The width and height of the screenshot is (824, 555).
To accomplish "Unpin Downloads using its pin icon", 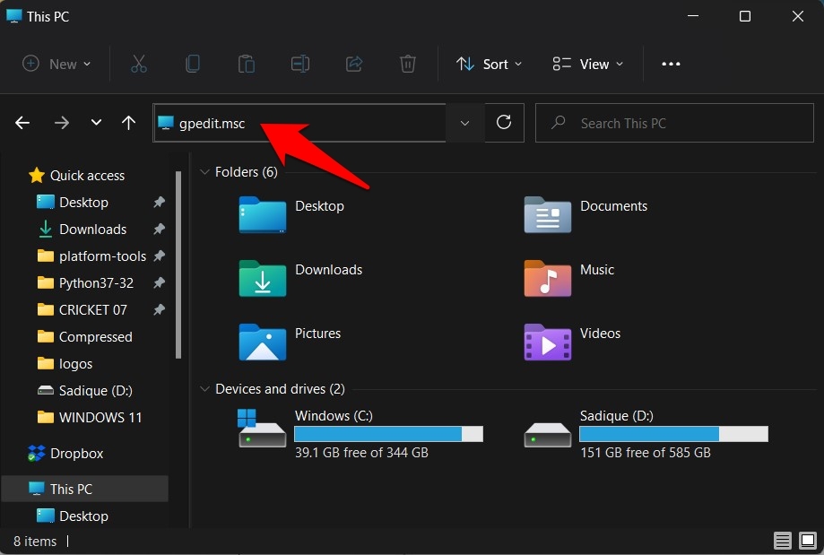I will pos(159,229).
